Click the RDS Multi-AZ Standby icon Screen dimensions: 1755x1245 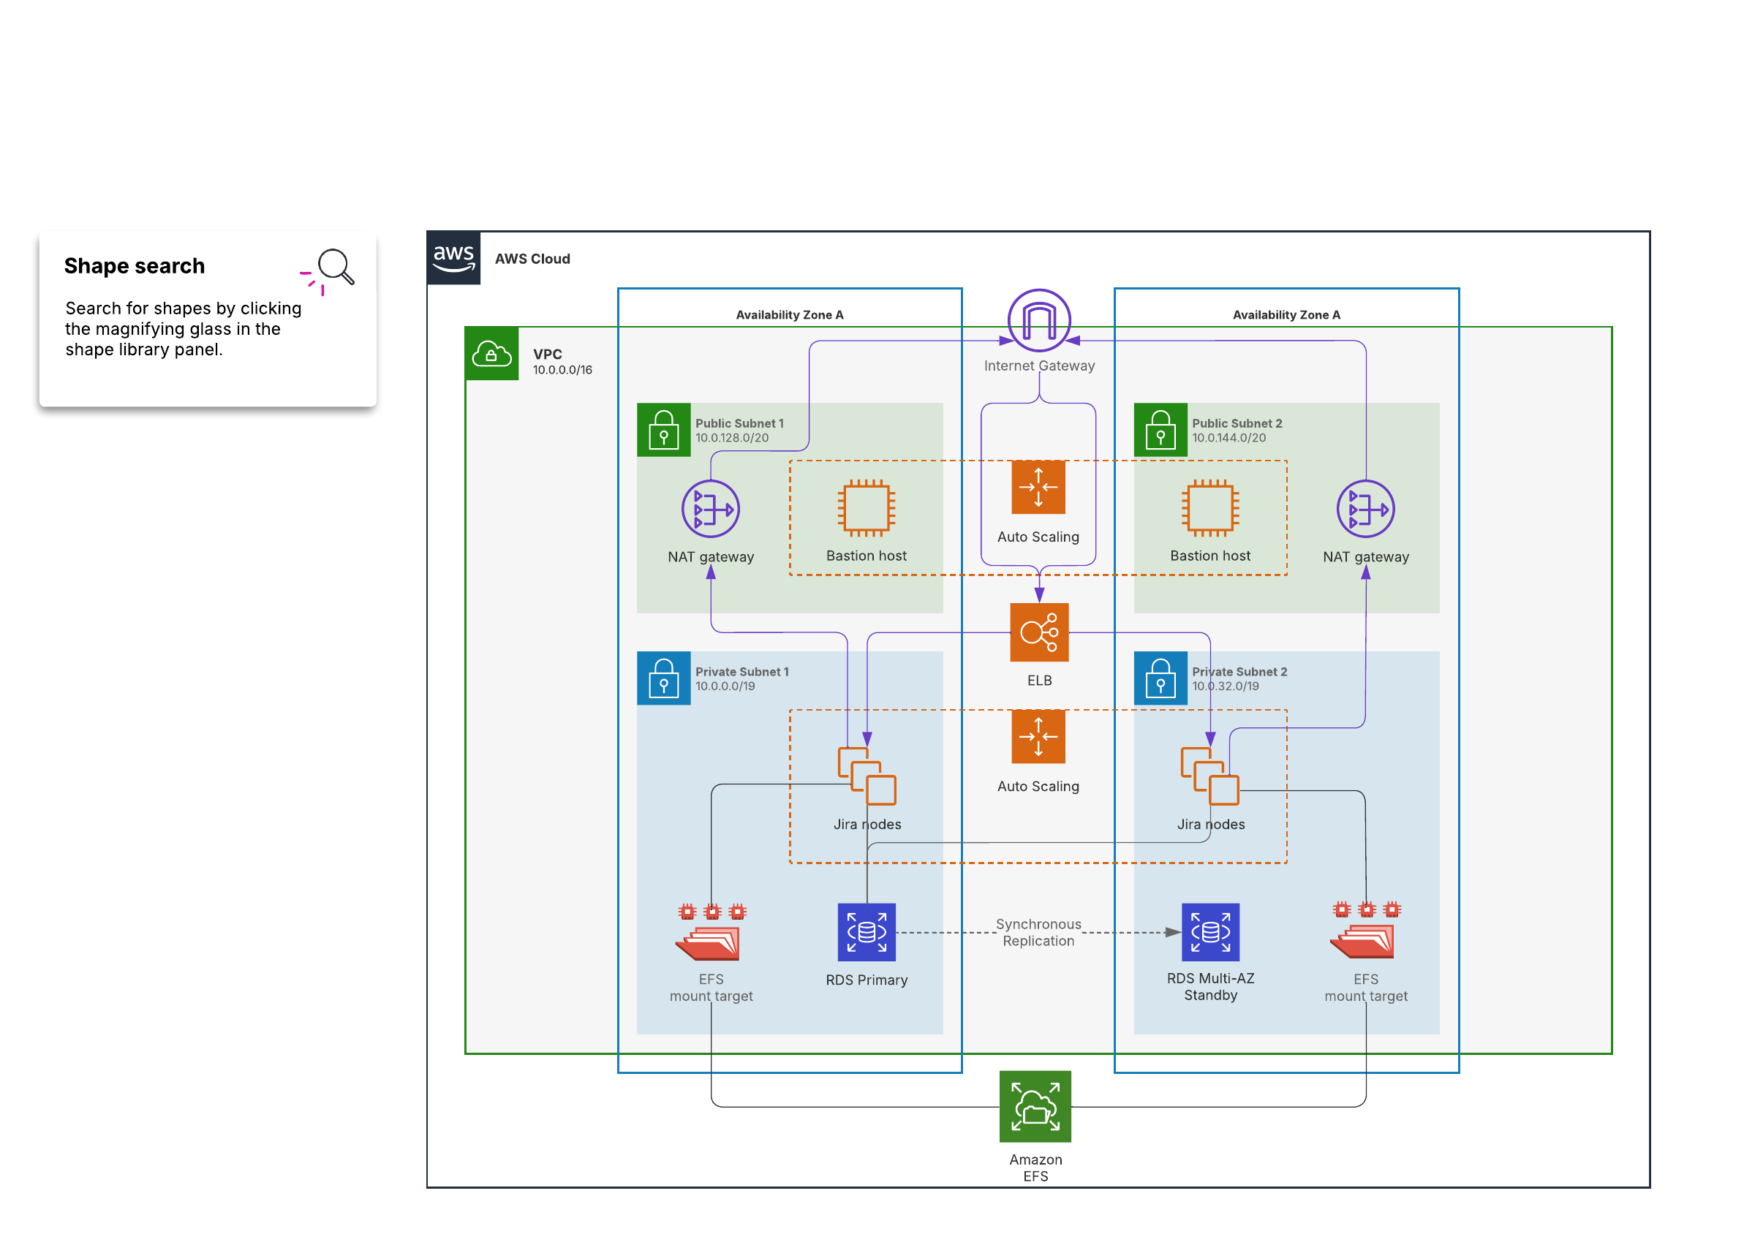coord(1210,932)
